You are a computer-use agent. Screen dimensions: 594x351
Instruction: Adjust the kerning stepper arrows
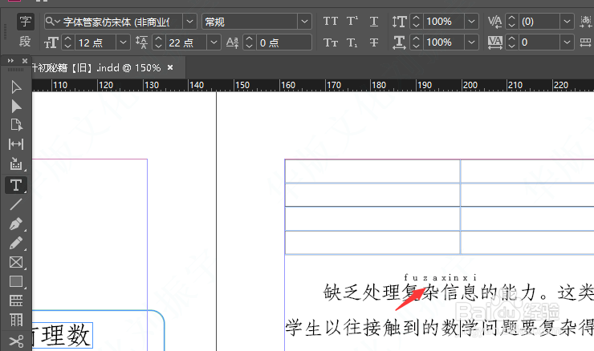coord(512,22)
